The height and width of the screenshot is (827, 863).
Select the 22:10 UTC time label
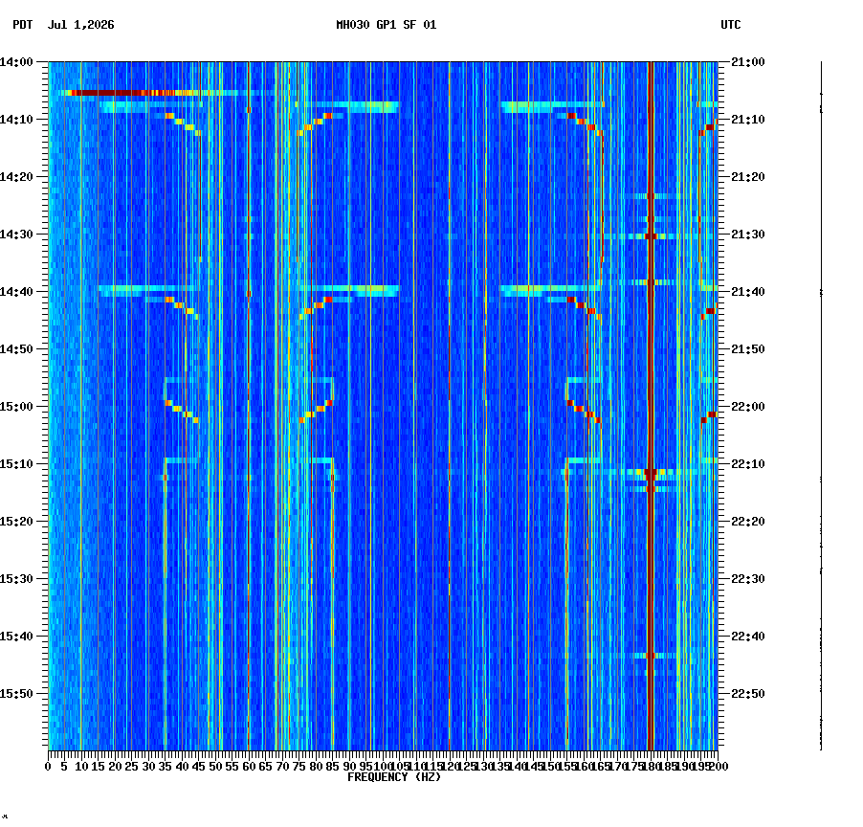point(748,464)
